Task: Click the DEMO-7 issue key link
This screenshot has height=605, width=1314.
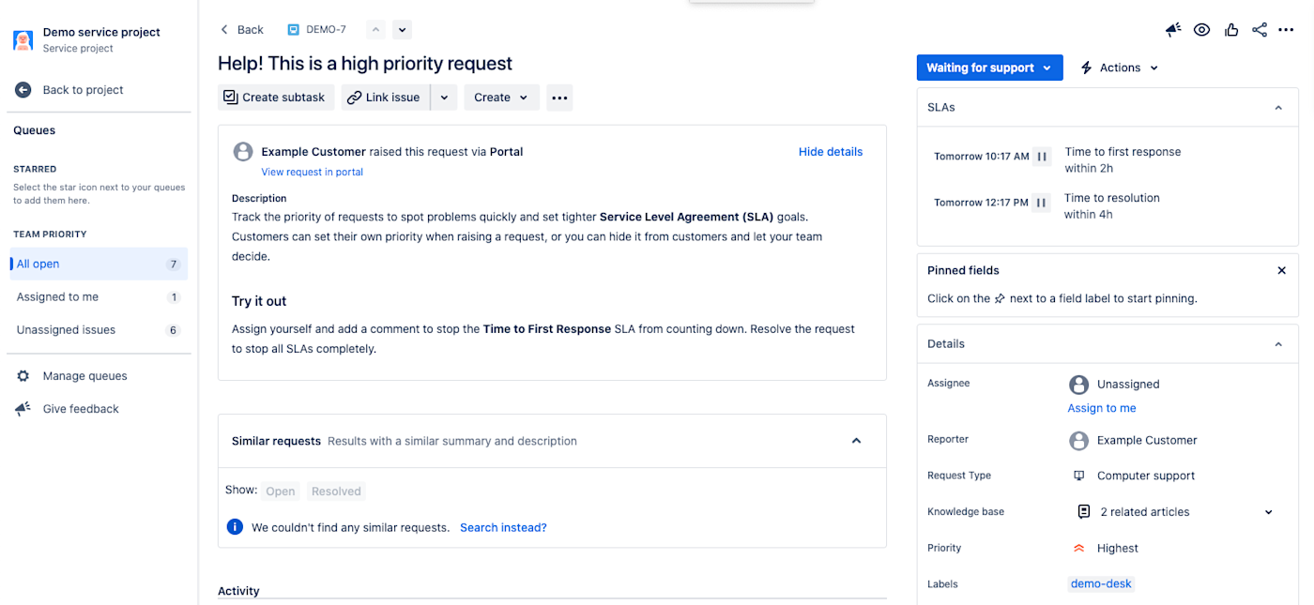Action: click(326, 30)
